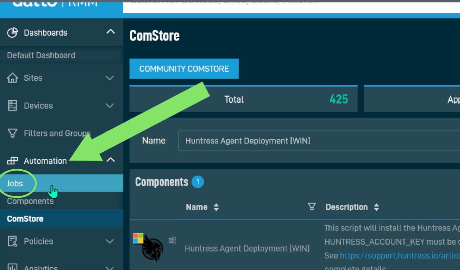The image size is (460, 270).
Task: Click the Policies document icon
Action: 12,241
